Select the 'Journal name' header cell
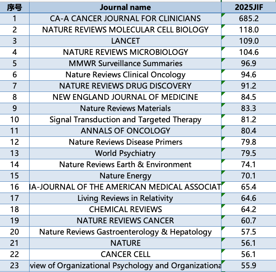Viewport: 276px width, 272px height. click(x=125, y=7)
